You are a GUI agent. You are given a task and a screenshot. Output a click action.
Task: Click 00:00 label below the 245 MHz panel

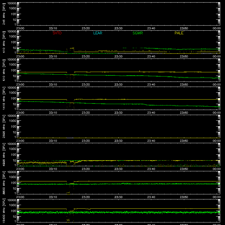tap(217, 28)
